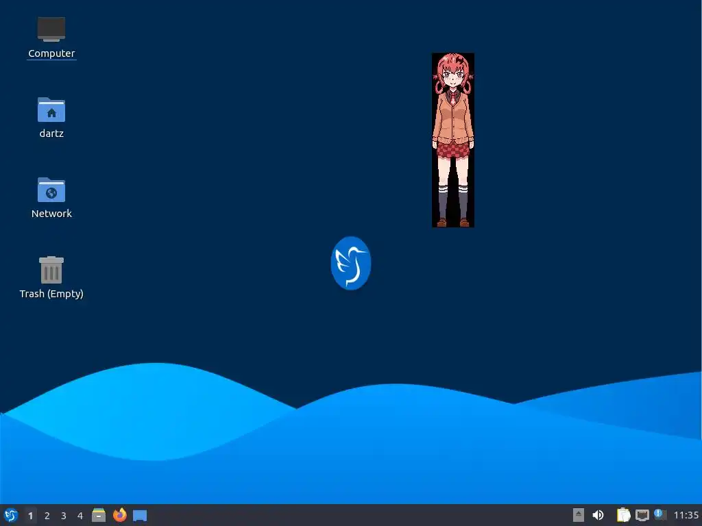Screen dimensions: 702x526
Task: Open the update notifier tray icon
Action: pyautogui.click(x=660, y=514)
